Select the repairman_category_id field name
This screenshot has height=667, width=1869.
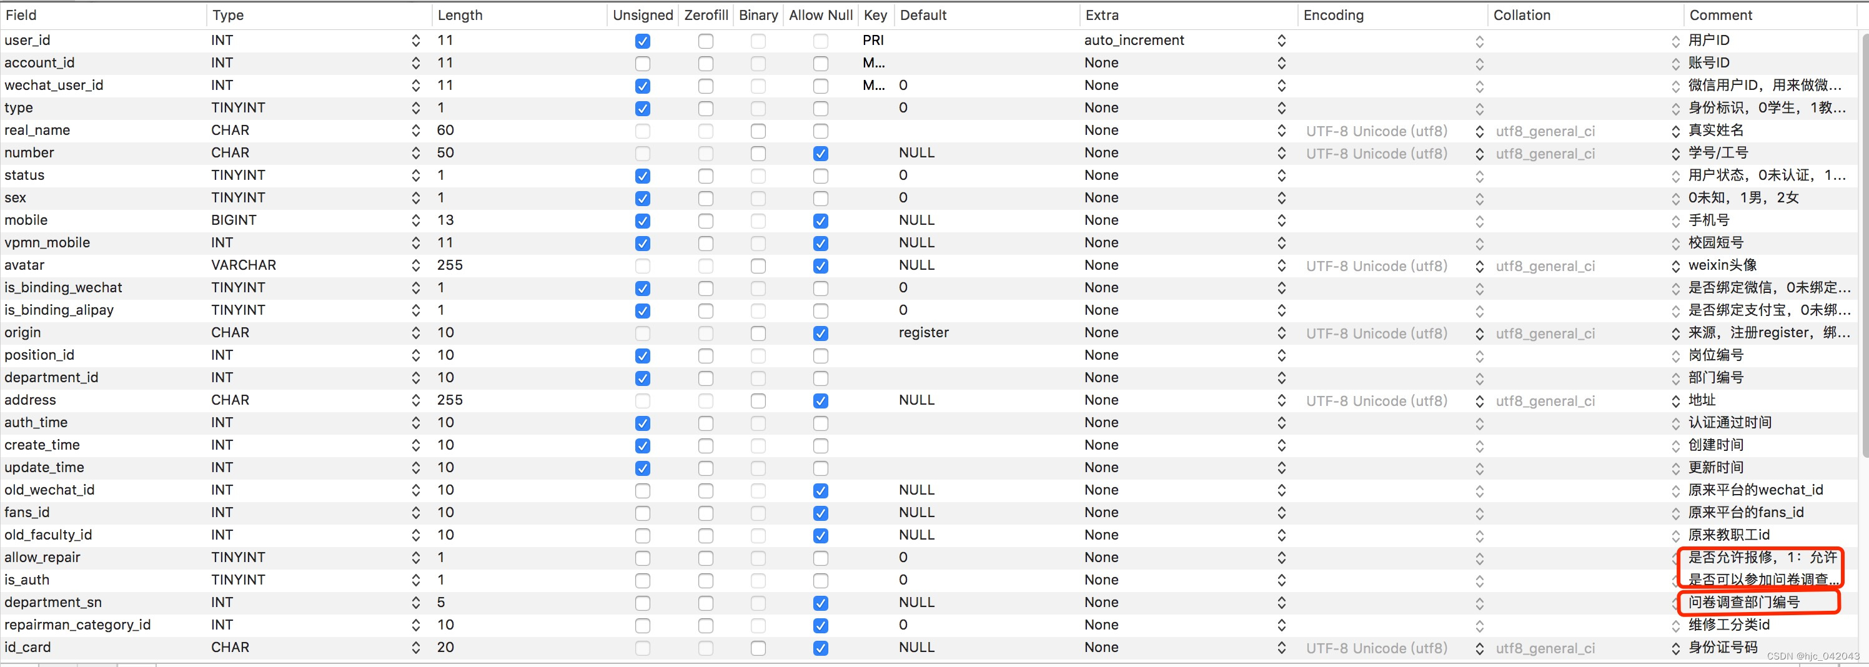[x=77, y=625]
